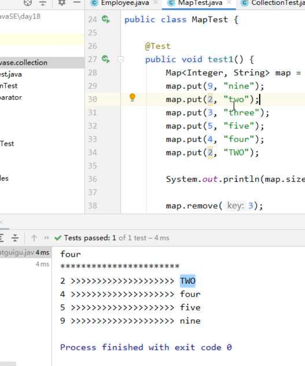The image size is (305, 366).
Task: Click the key: parameter hint at line 38
Action: pos(236,205)
